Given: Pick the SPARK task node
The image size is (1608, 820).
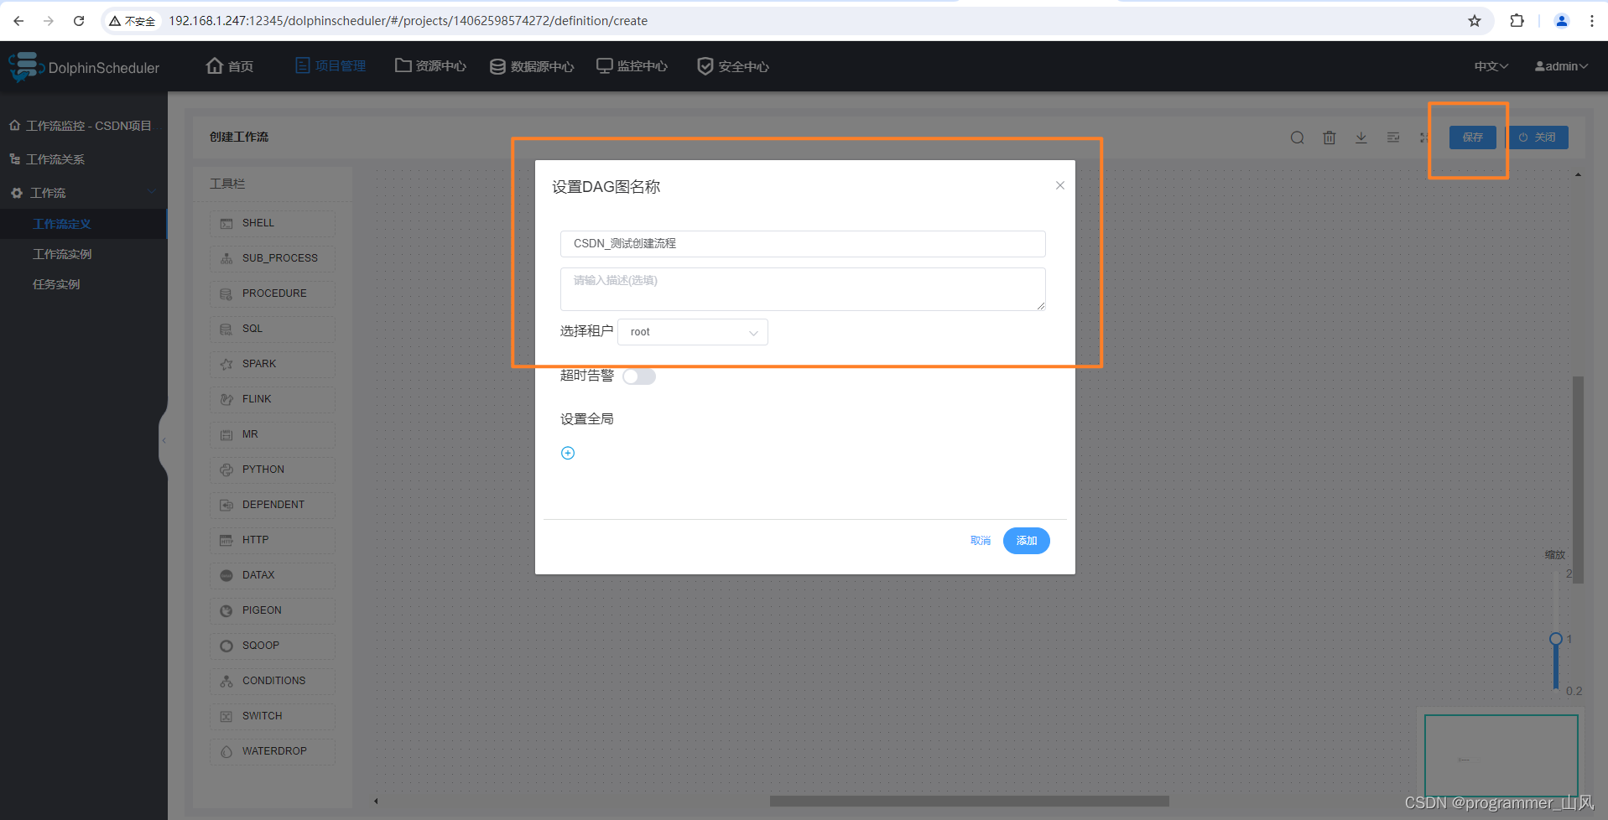Looking at the screenshot, I should (272, 364).
